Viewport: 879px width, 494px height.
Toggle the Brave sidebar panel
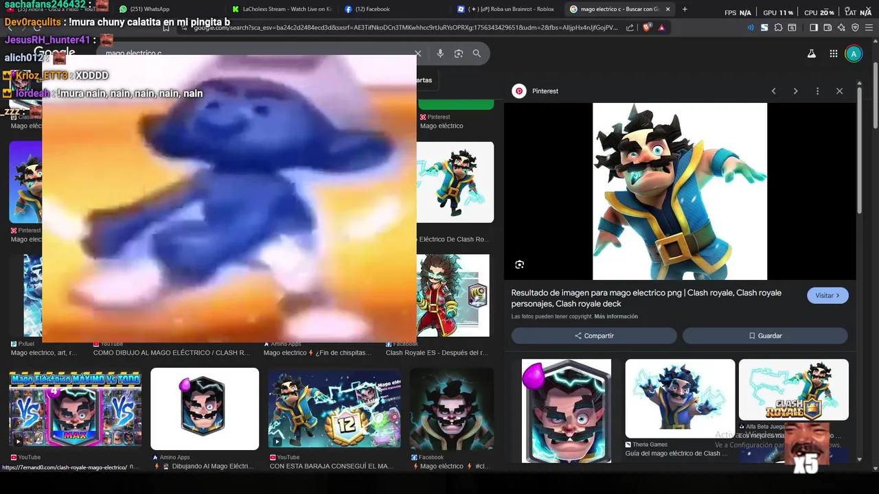(814, 28)
